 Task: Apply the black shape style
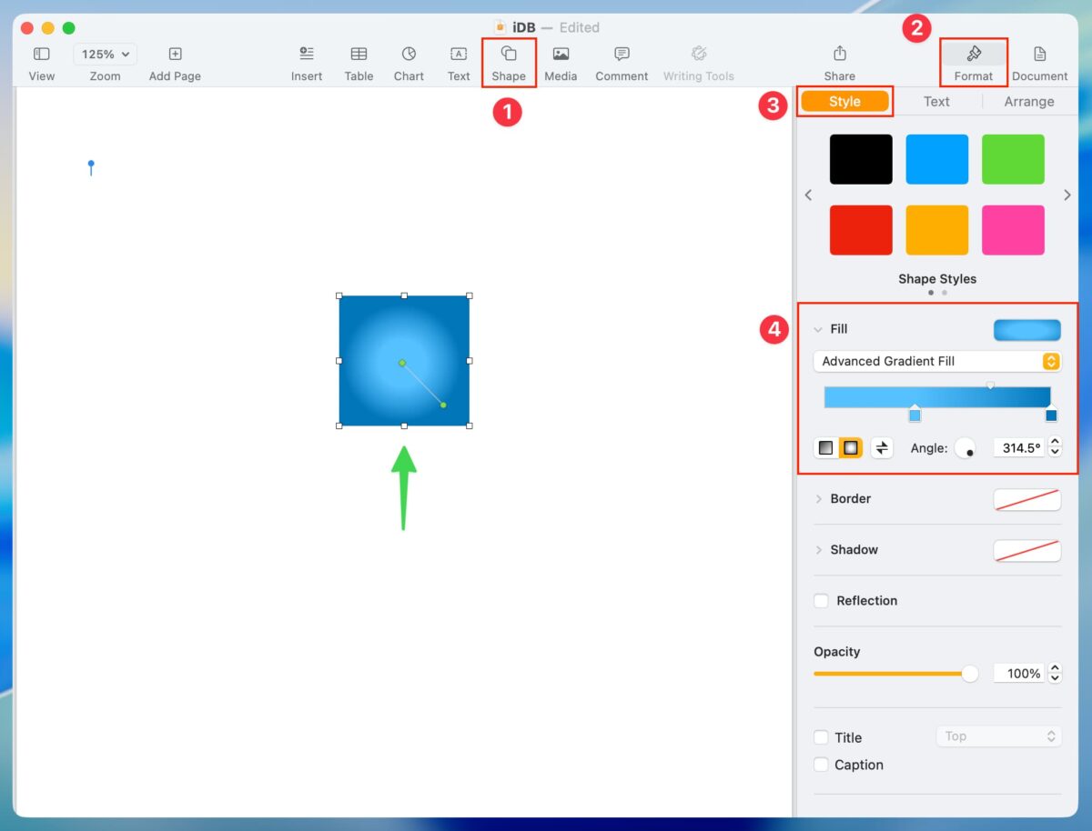(x=861, y=159)
